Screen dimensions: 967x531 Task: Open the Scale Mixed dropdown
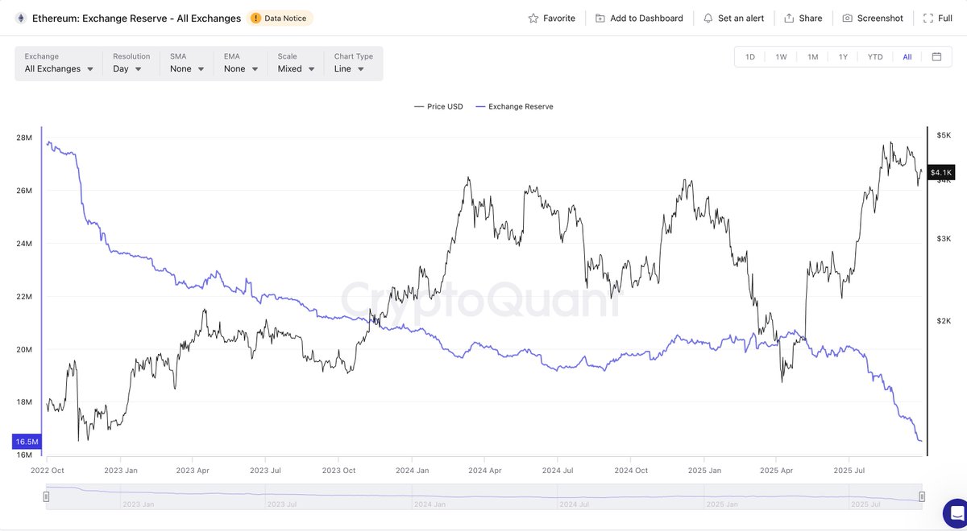(x=297, y=64)
